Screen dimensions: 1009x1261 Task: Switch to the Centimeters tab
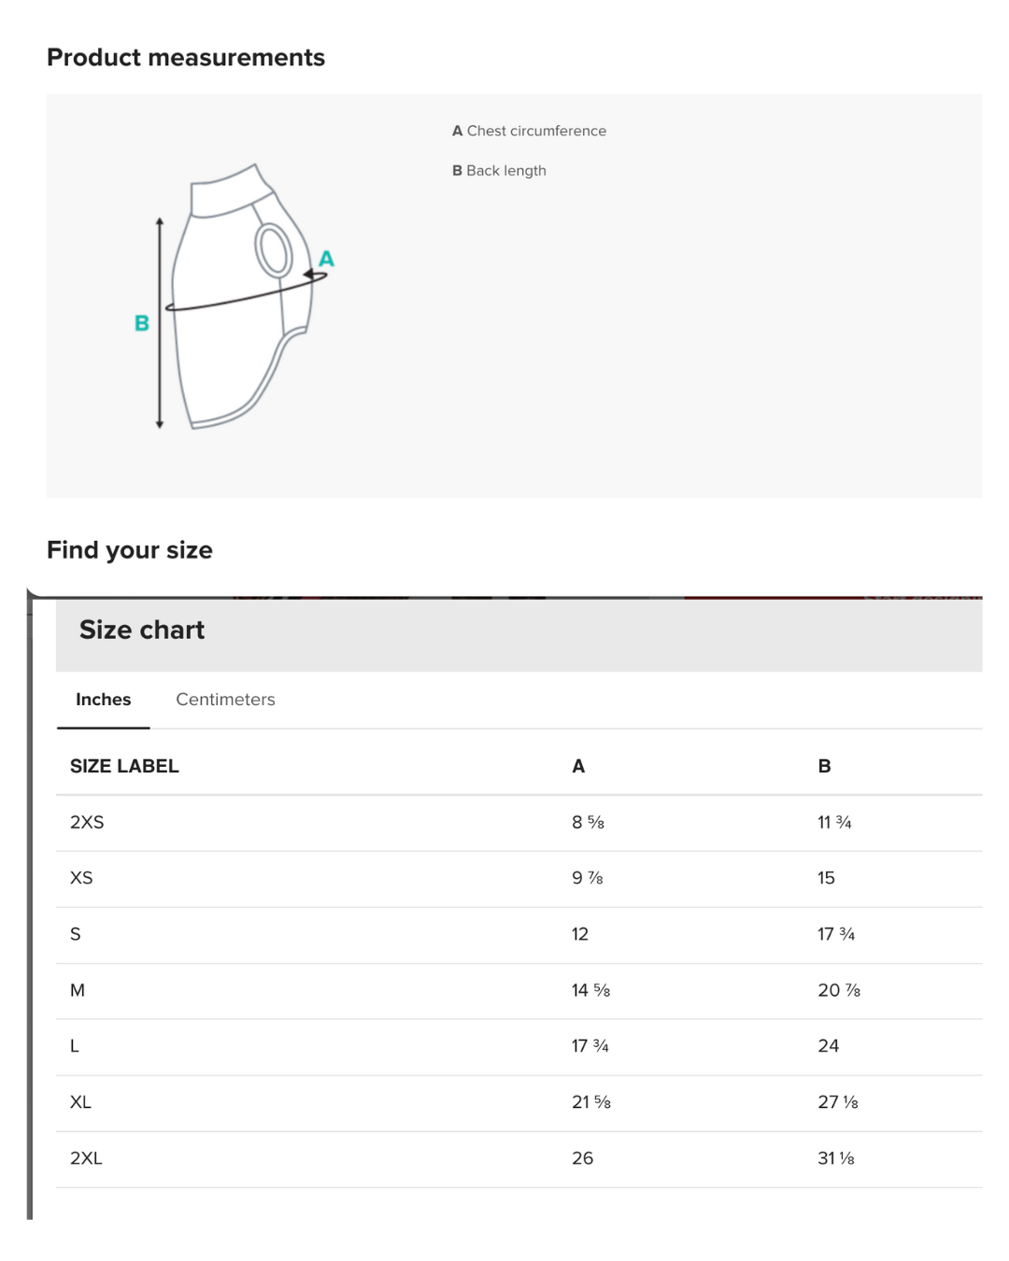(225, 700)
